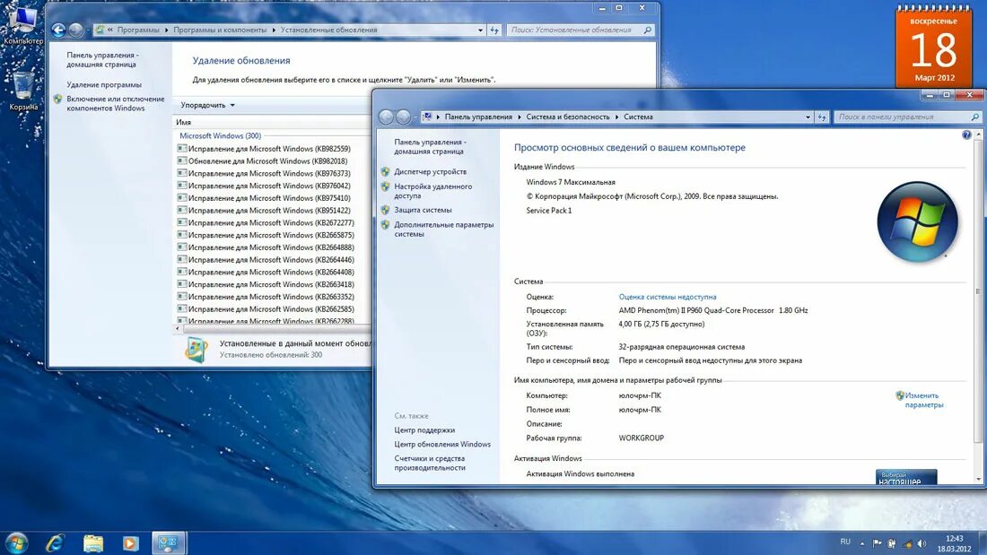Click Изменить параметры link
The width and height of the screenshot is (987, 555).
tap(924, 400)
